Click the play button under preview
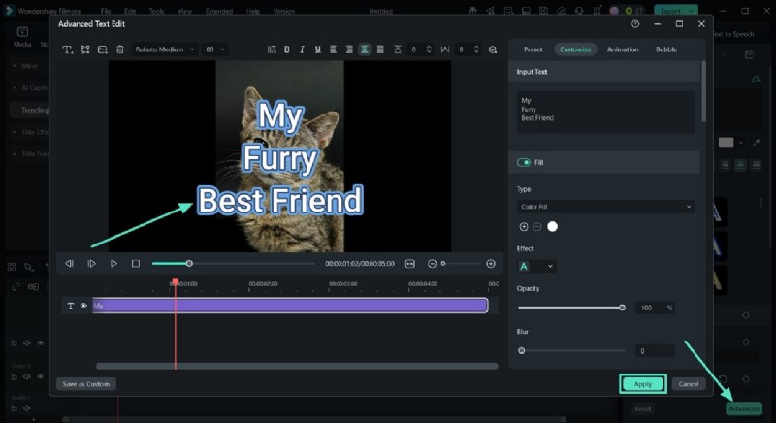 pyautogui.click(x=113, y=263)
